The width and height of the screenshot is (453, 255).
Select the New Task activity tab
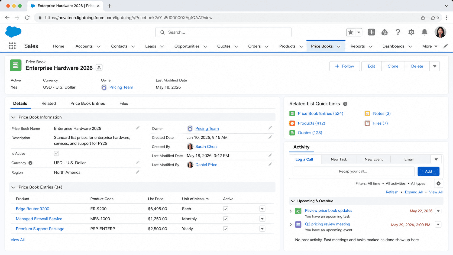pyautogui.click(x=339, y=159)
